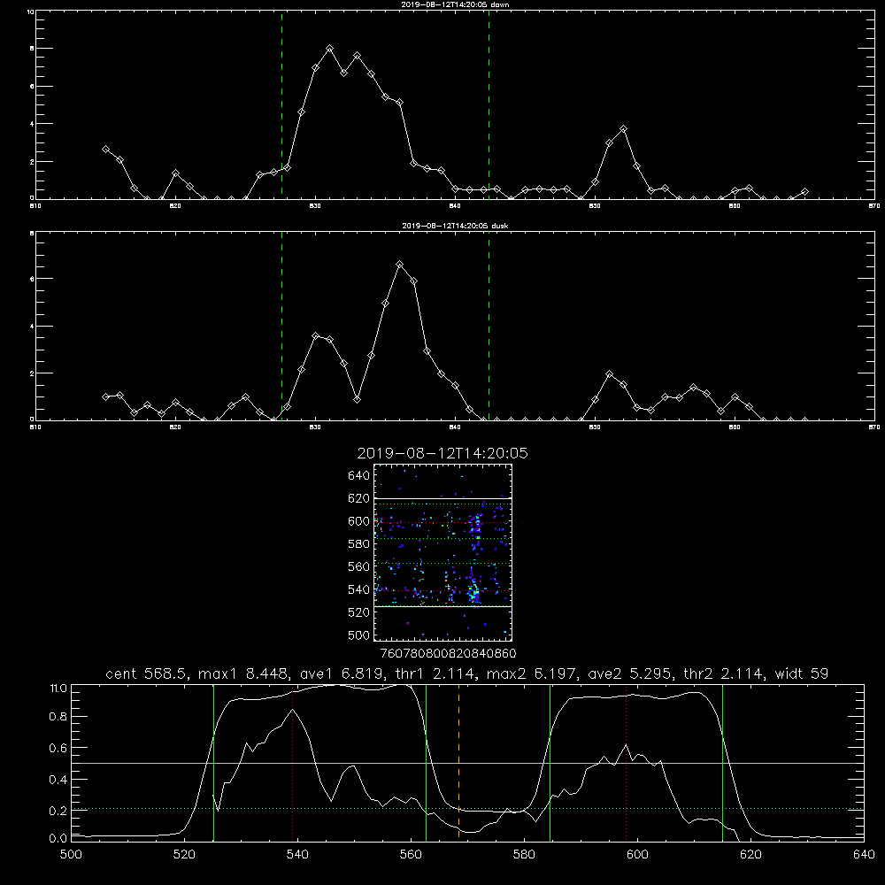This screenshot has height=885, width=885.
Task: Click the "820" x-axis label under the dawn plot
Action: point(175,206)
